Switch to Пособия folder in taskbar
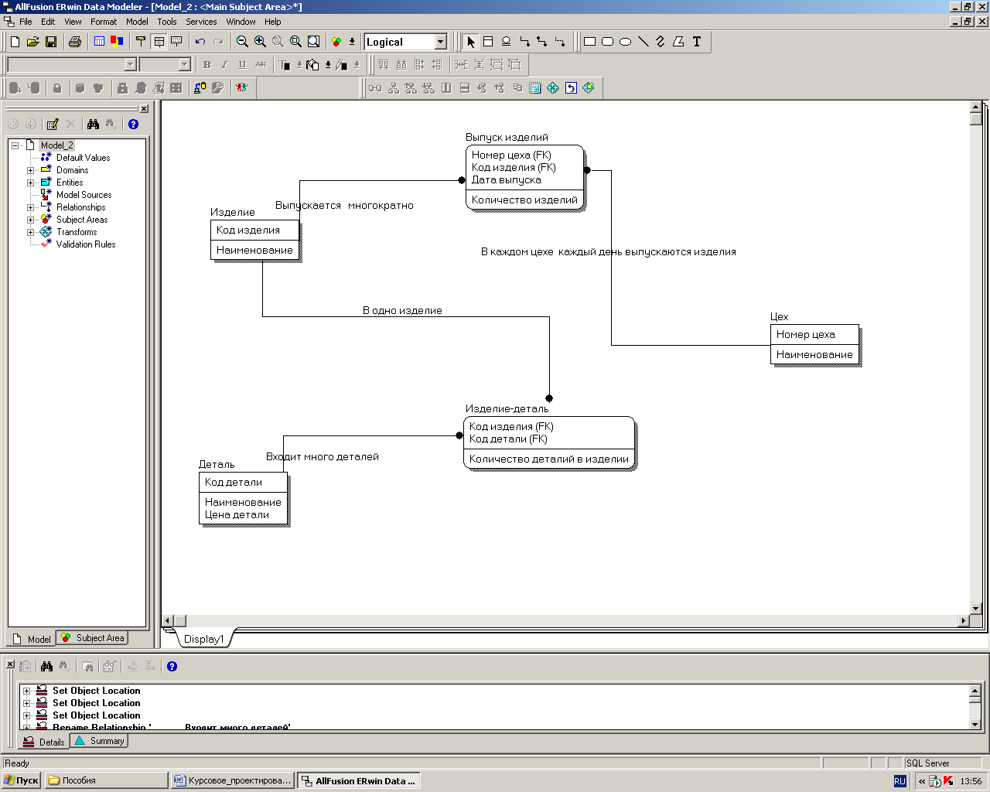This screenshot has height=792, width=990. pos(106,780)
